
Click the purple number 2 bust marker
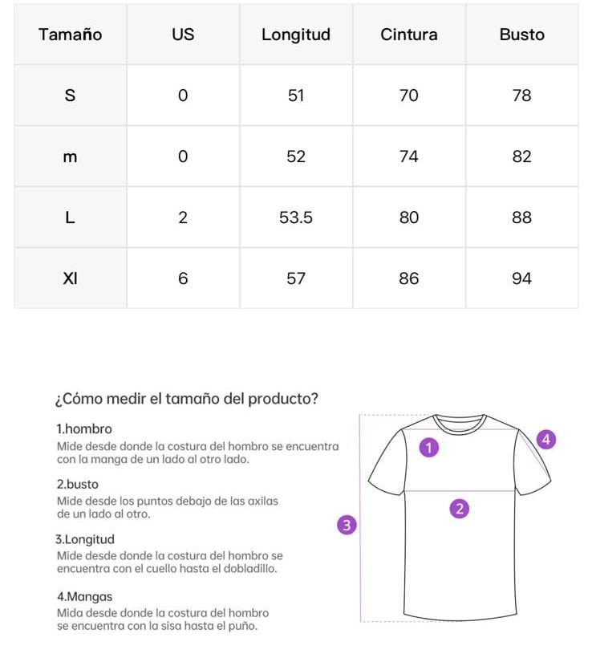(459, 508)
